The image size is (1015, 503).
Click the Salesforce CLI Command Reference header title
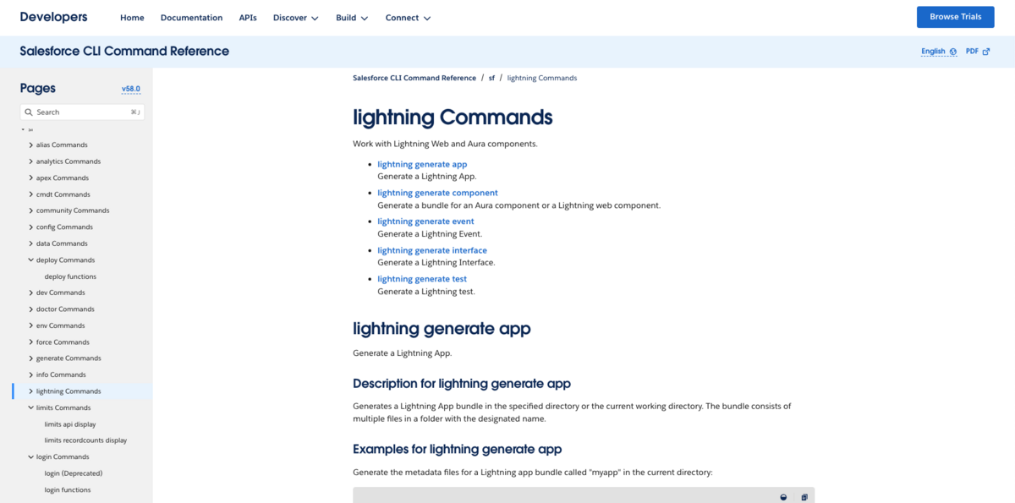[124, 51]
